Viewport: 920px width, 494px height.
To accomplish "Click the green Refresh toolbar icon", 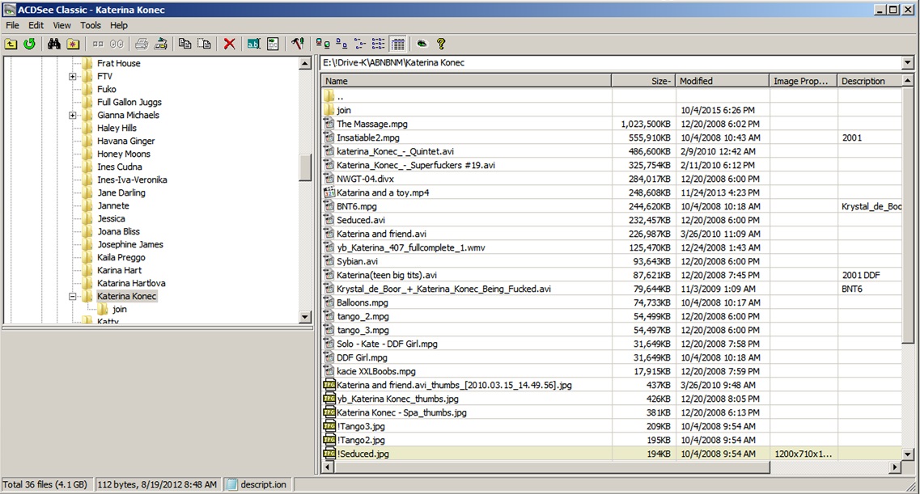I will point(29,44).
